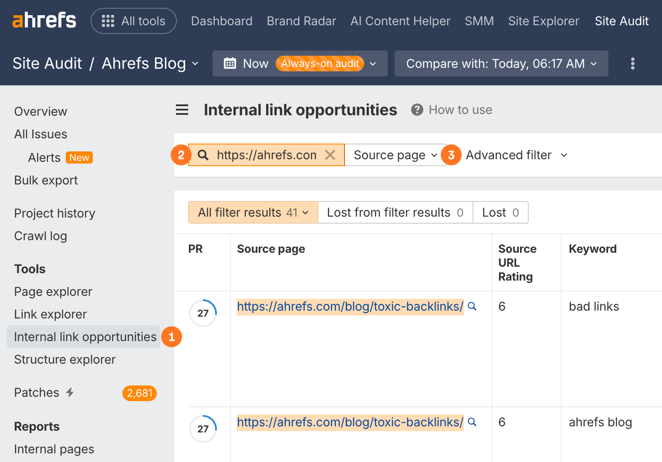Open the All tools grid menu

(108, 20)
